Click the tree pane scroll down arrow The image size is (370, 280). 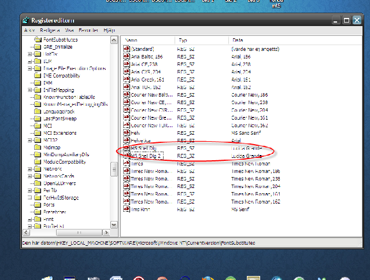(114, 225)
